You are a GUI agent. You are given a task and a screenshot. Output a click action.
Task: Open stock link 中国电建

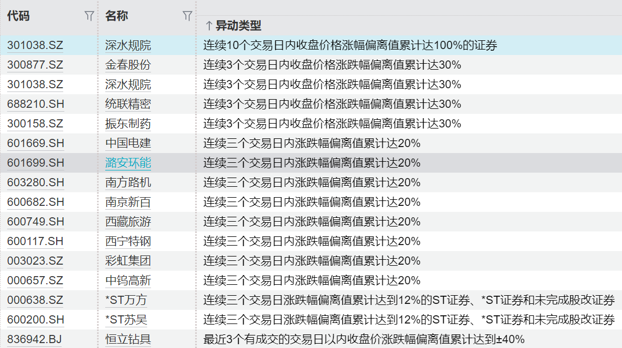pos(128,143)
